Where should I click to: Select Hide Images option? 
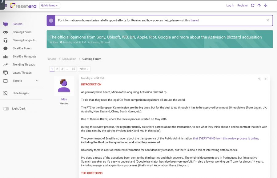[x=21, y=93]
